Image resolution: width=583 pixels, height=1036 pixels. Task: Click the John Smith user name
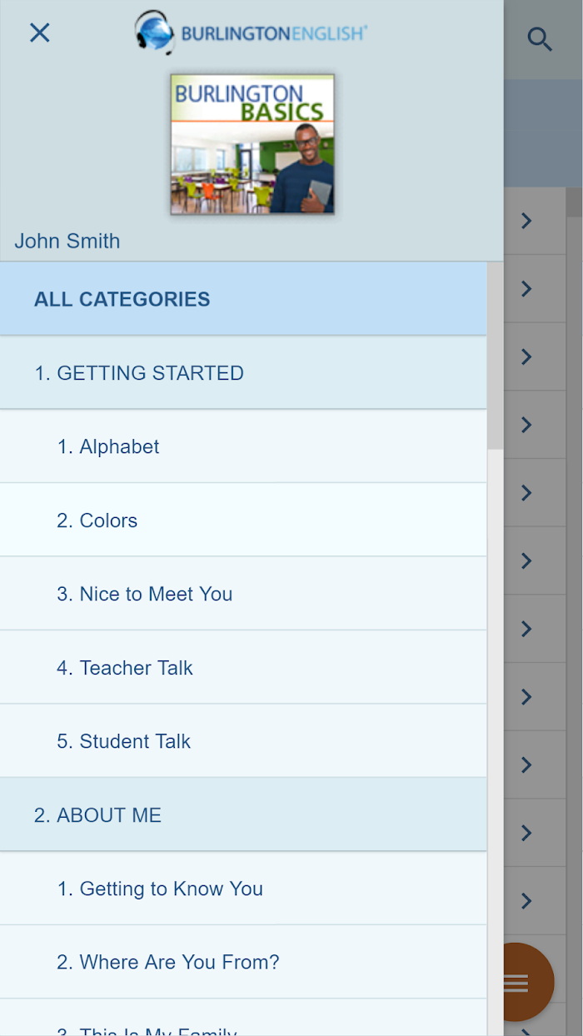coord(67,242)
